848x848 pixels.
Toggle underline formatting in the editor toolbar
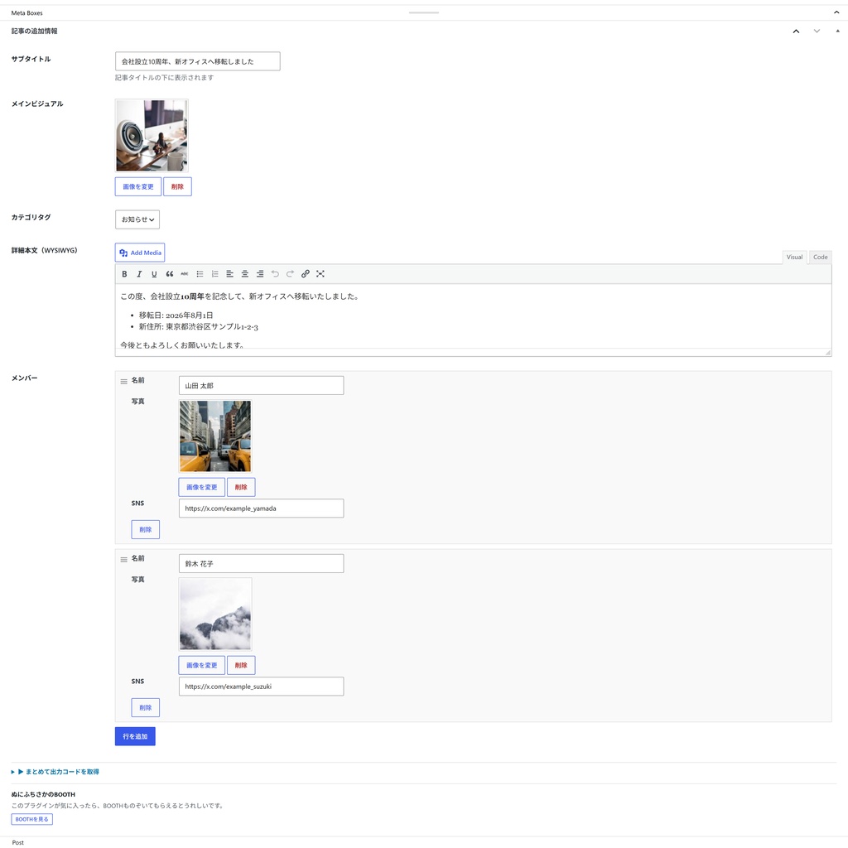click(x=154, y=274)
